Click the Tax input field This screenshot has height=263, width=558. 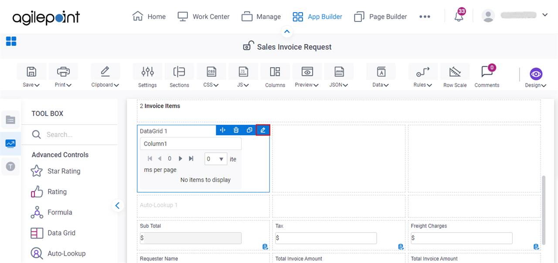326,238
